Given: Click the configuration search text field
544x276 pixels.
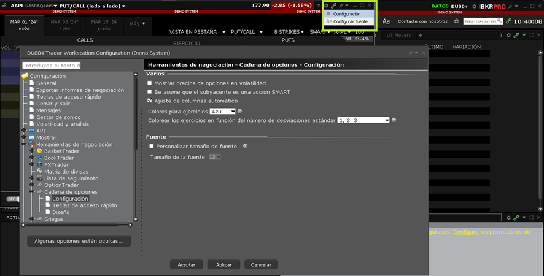Looking at the screenshot, I should (52, 65).
